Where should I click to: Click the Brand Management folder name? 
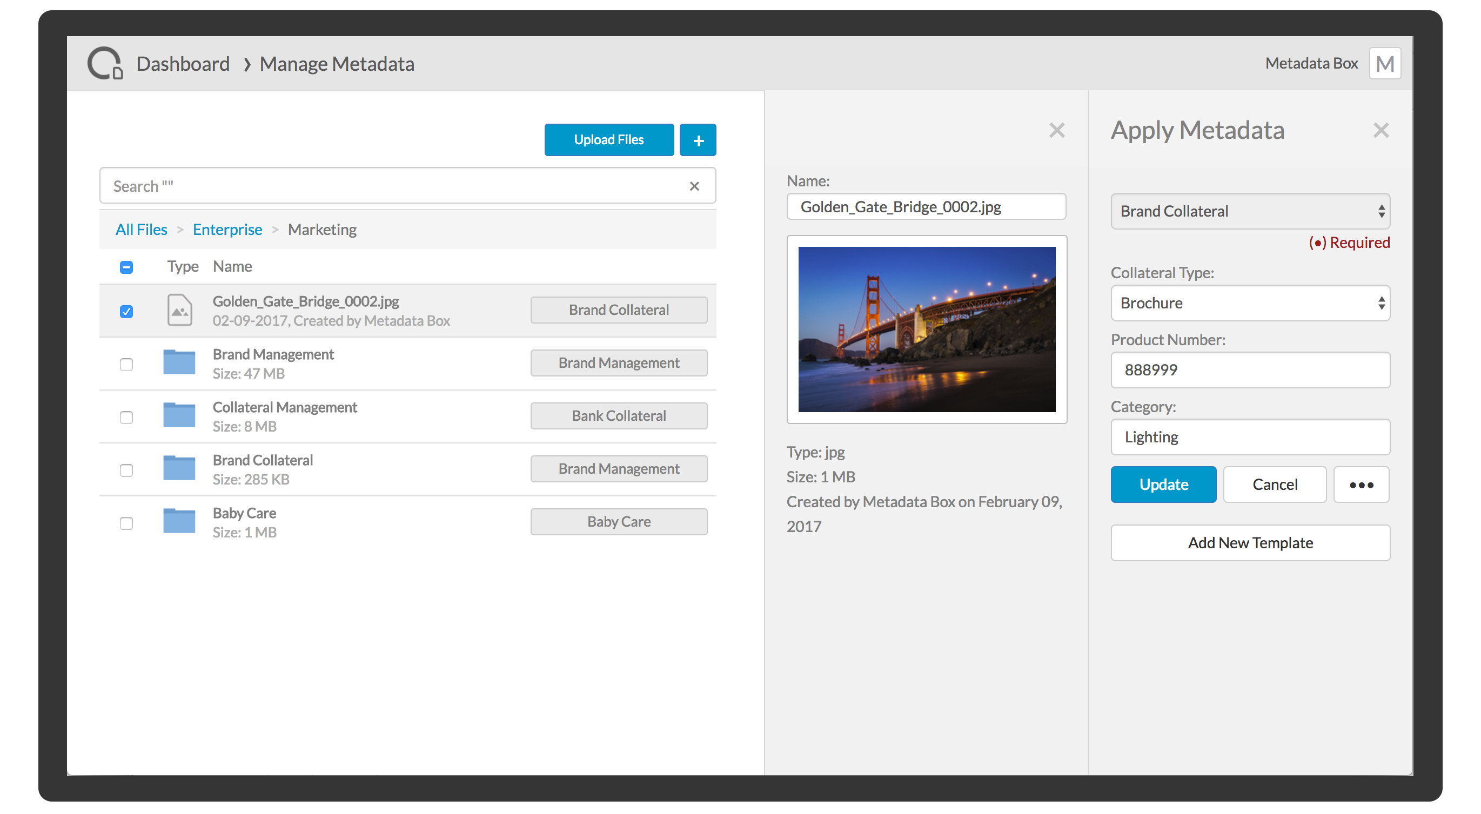tap(273, 354)
